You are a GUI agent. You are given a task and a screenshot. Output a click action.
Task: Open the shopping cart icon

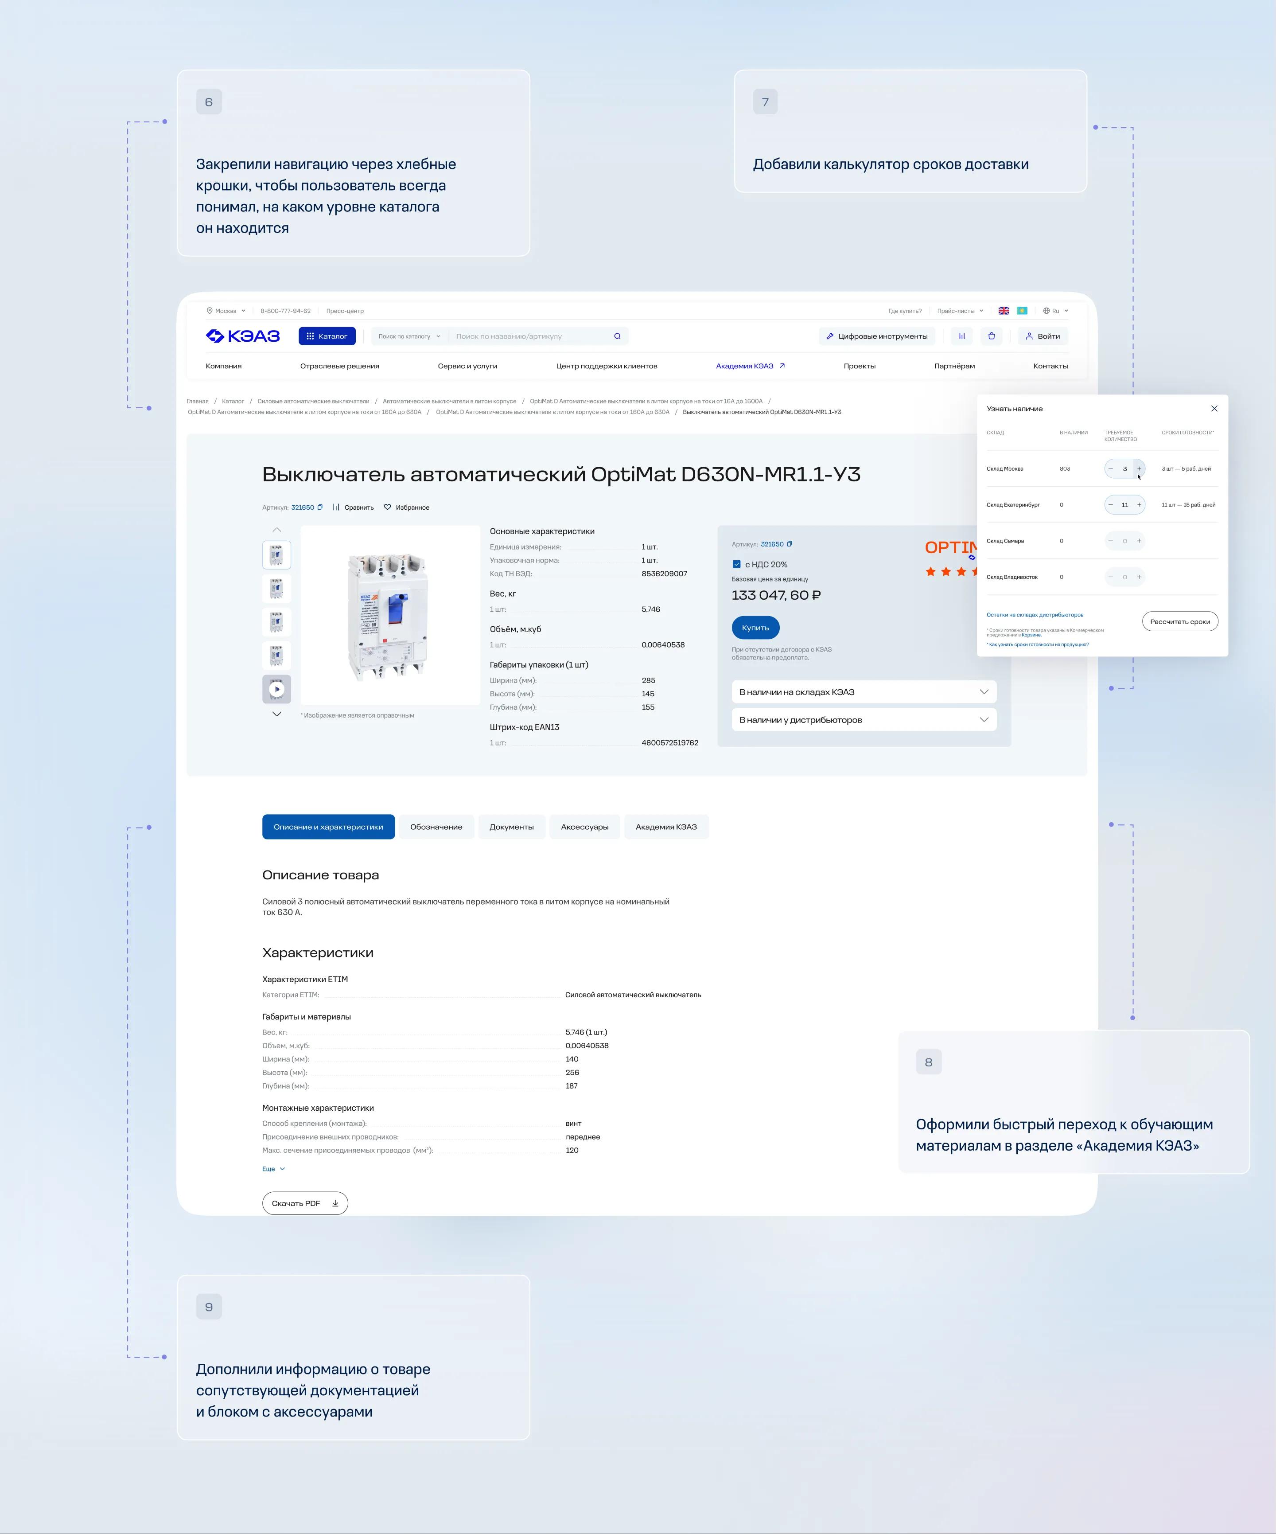(991, 336)
